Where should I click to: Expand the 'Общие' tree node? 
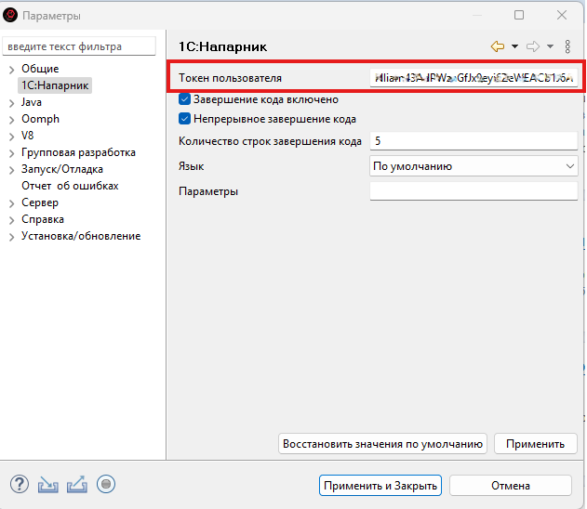coord(11,70)
